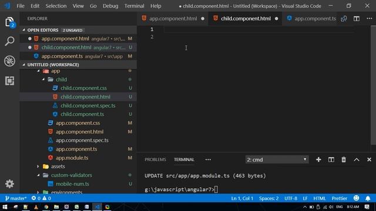Open the Terminal menu

click(134, 6)
